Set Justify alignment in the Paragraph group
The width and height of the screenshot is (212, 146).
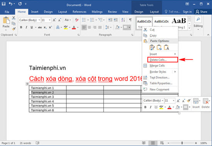(x=100, y=27)
